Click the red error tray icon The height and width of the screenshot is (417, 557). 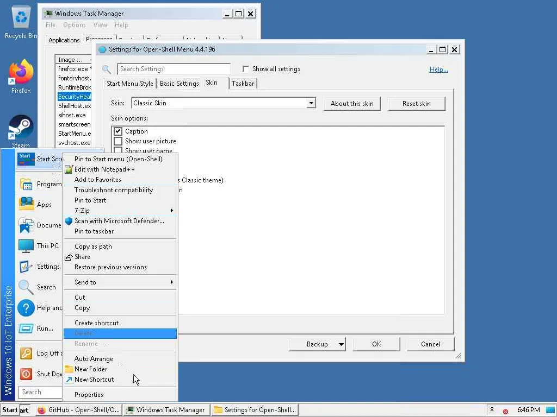click(505, 412)
